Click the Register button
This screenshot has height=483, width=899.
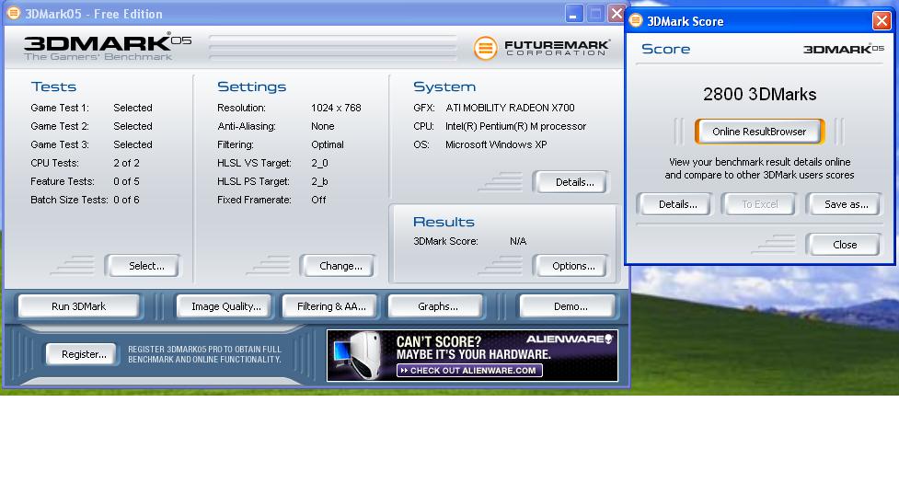click(82, 354)
